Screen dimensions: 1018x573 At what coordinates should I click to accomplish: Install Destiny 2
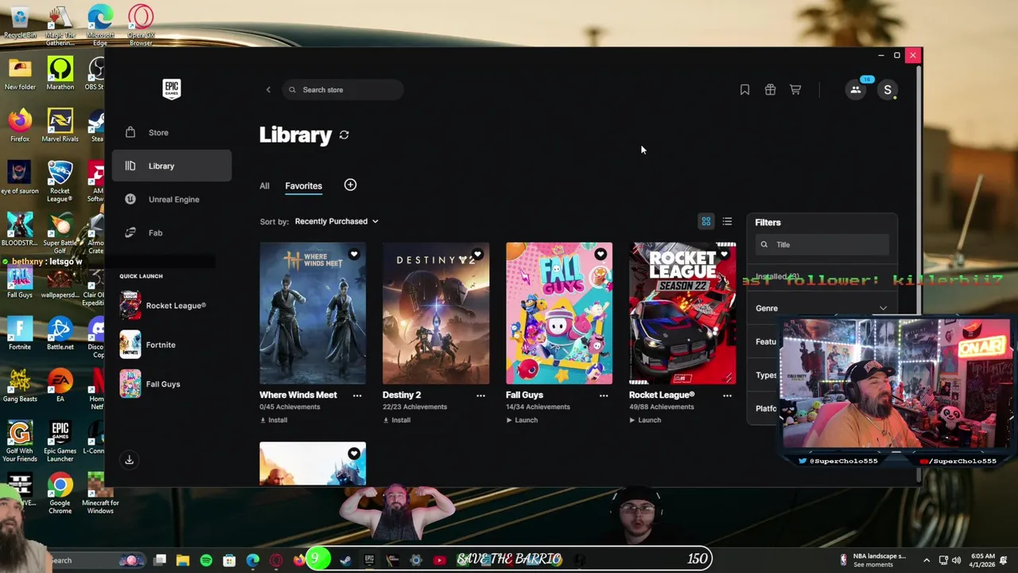397,420
